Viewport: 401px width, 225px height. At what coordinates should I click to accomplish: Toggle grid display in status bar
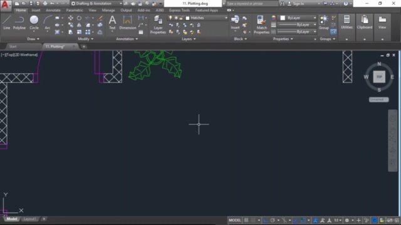coord(246,220)
